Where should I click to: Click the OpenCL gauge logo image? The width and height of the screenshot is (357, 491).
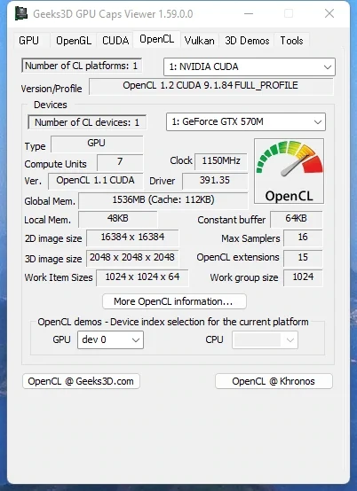pyautogui.click(x=289, y=171)
